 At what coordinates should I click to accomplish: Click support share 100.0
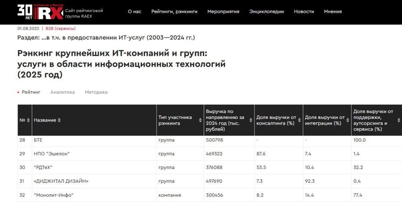(360, 140)
